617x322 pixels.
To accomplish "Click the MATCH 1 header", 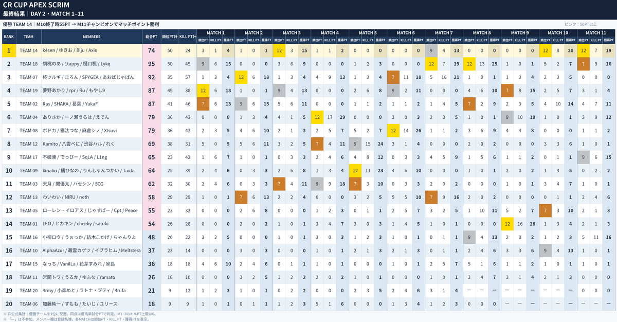I will pyautogui.click(x=215, y=32).
